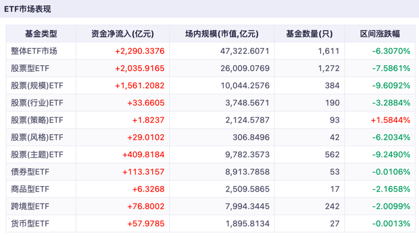Click the 资金净流入(亿元) column header
The image size is (419, 237).
(123, 34)
